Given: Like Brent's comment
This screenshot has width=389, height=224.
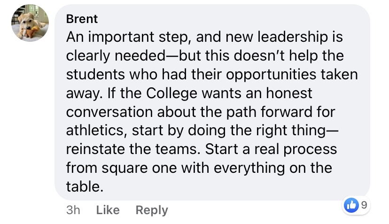Looking at the screenshot, I should [108, 210].
